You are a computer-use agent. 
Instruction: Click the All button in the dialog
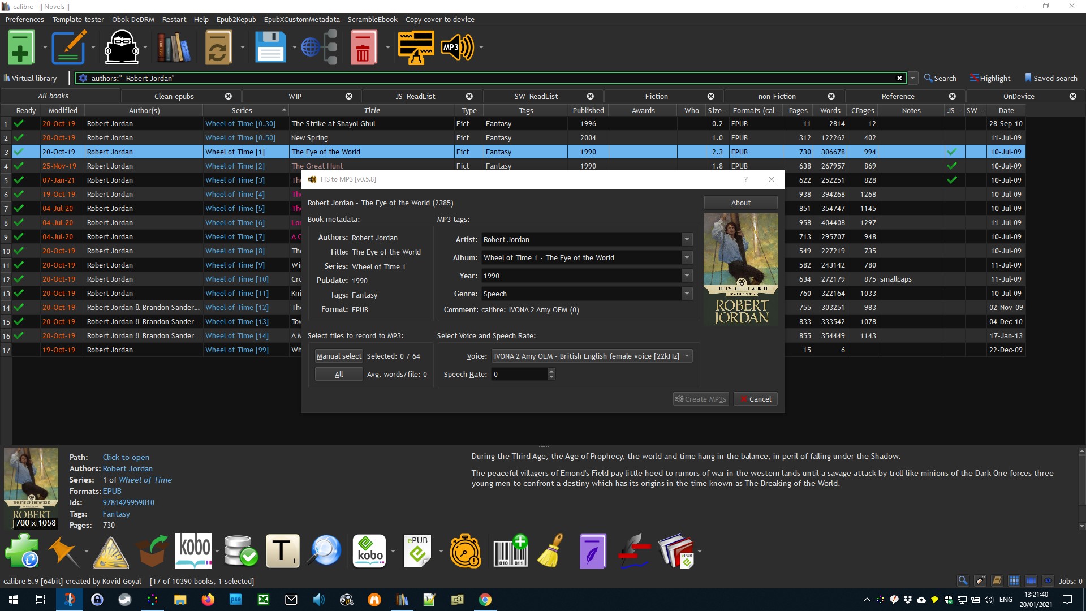pos(339,374)
